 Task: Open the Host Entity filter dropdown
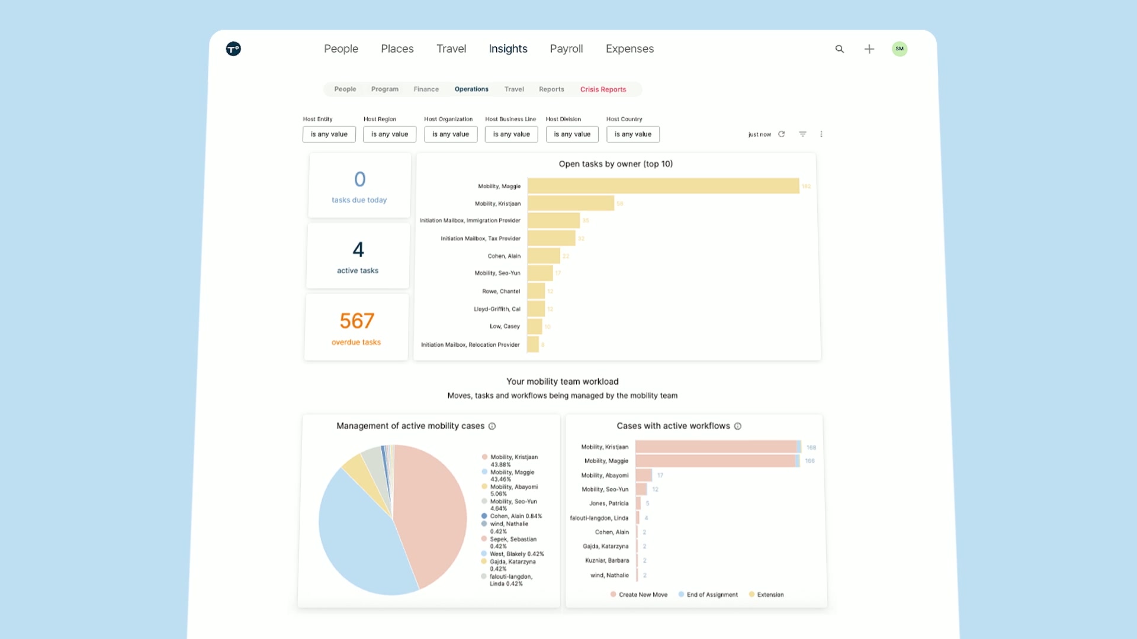[x=329, y=134]
